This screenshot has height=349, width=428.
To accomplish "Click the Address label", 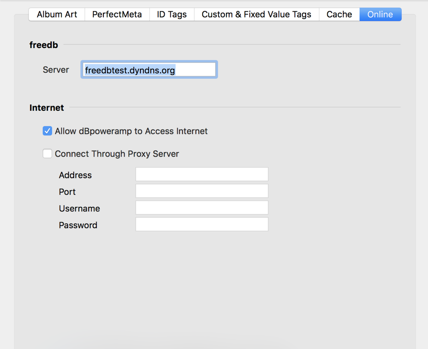I will click(x=75, y=175).
